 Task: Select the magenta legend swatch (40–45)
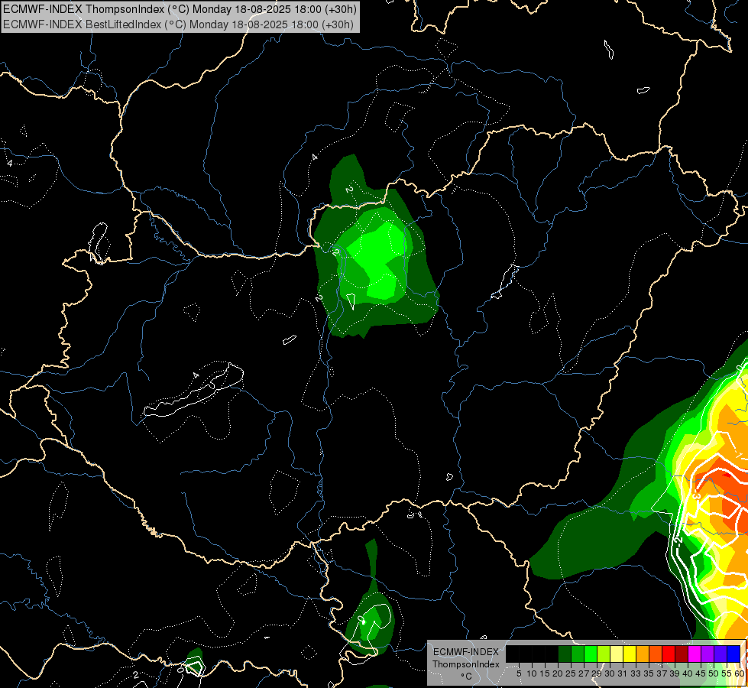pyautogui.click(x=695, y=654)
